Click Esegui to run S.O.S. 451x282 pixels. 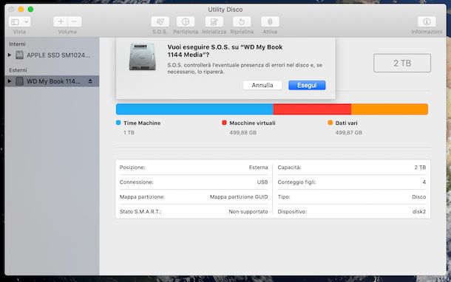coord(307,85)
